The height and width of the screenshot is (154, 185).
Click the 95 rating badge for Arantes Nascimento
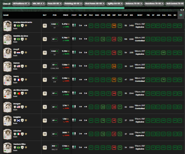[45, 26]
